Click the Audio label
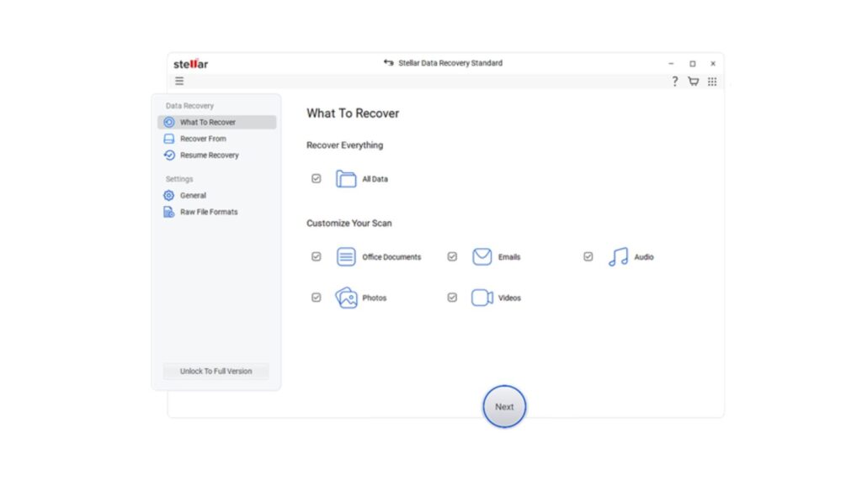The width and height of the screenshot is (862, 485). tap(644, 256)
